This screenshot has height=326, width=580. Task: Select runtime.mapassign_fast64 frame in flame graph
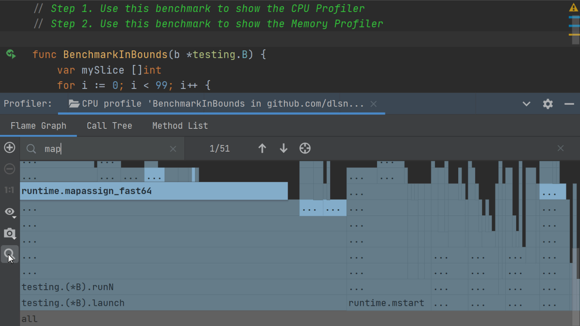coord(154,191)
